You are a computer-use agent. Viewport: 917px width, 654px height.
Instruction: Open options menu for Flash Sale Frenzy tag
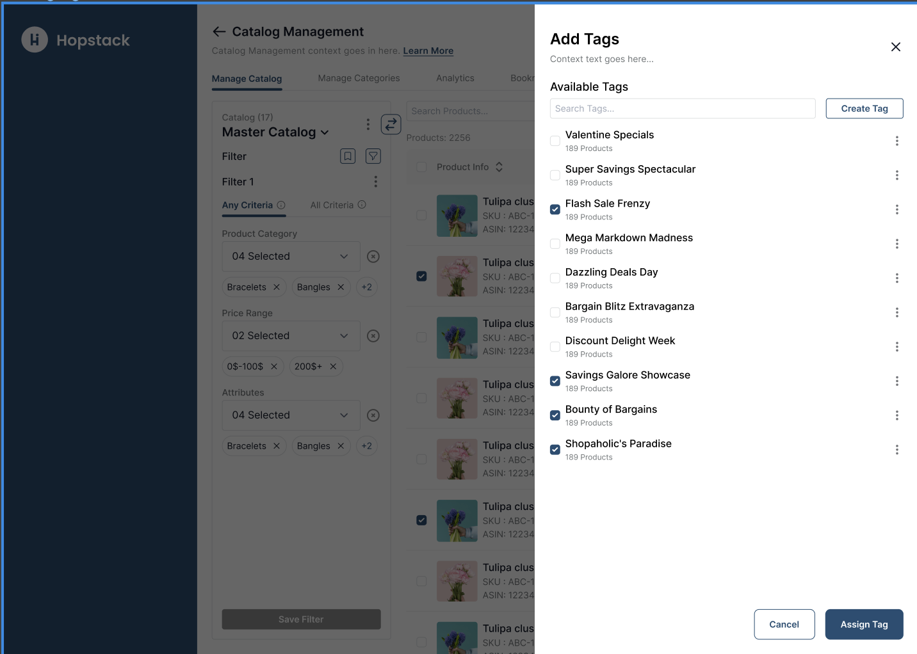[897, 209]
